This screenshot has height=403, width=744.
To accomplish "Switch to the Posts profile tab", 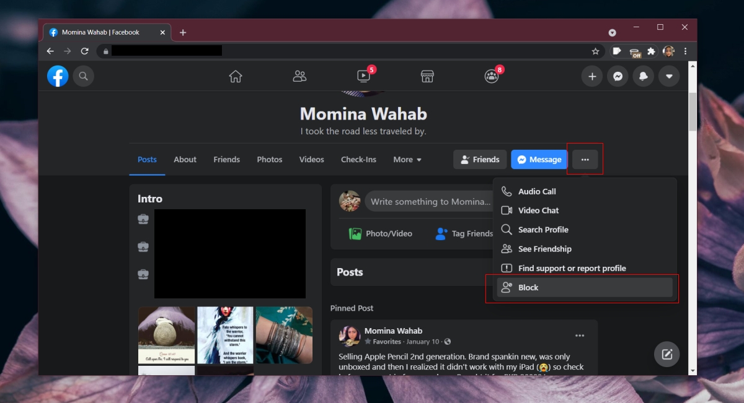I will [x=147, y=160].
